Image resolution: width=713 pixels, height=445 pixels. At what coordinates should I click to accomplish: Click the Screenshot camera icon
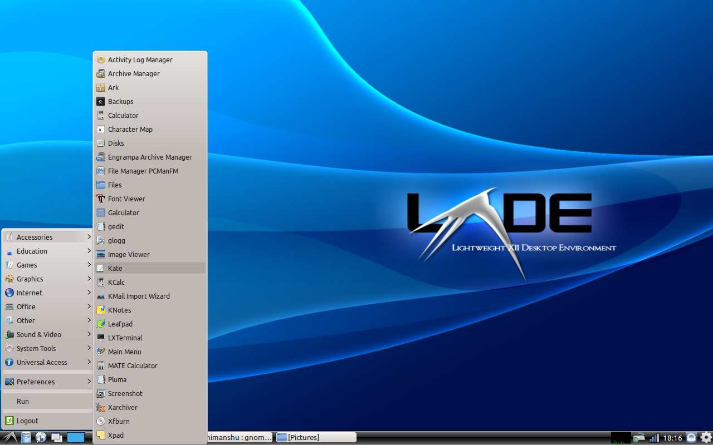tap(100, 393)
